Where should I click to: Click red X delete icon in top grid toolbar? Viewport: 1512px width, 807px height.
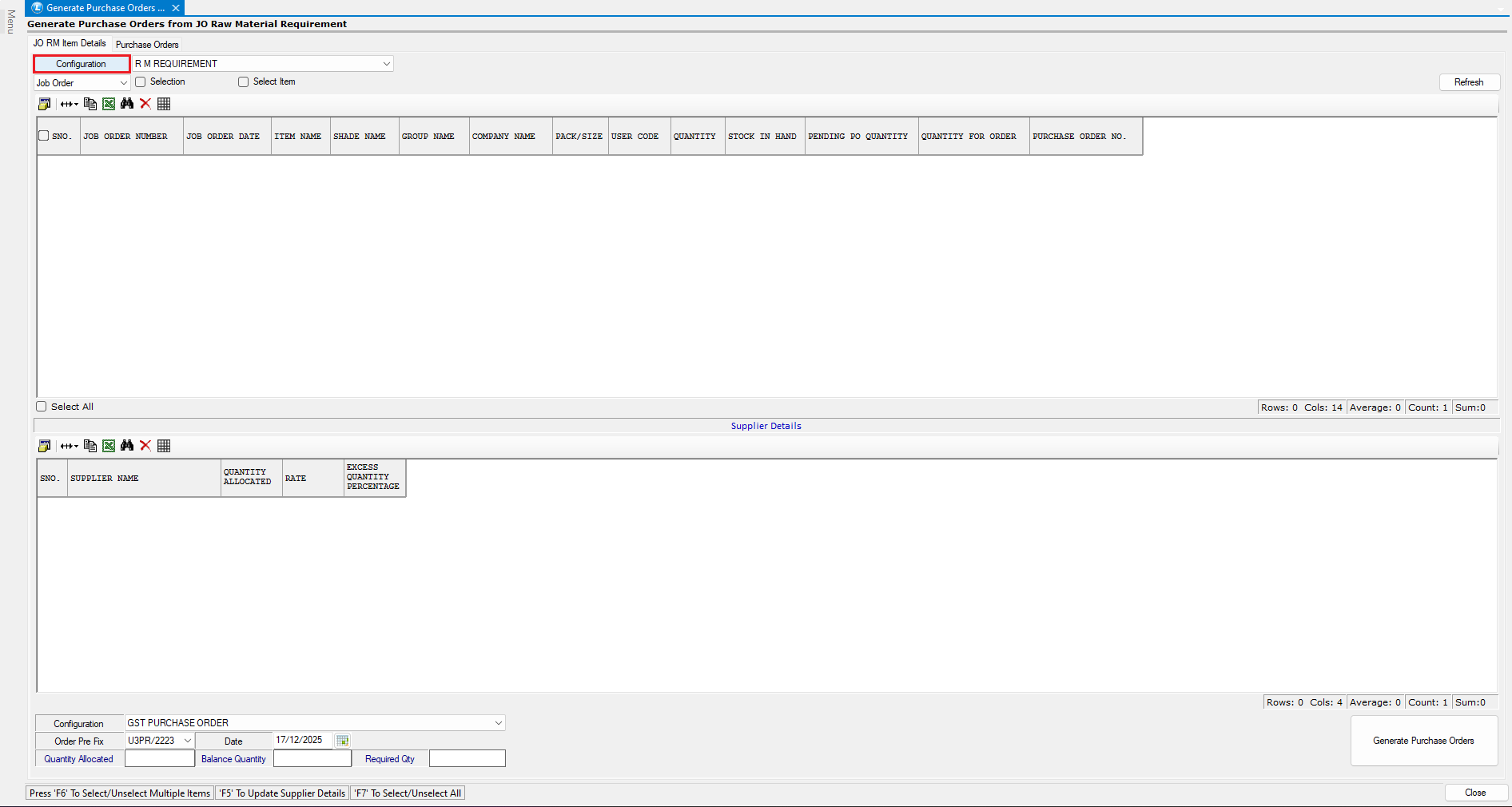coord(145,104)
